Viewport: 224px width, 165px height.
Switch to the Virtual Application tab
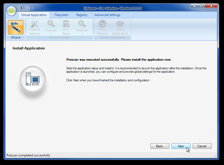(x=34, y=15)
